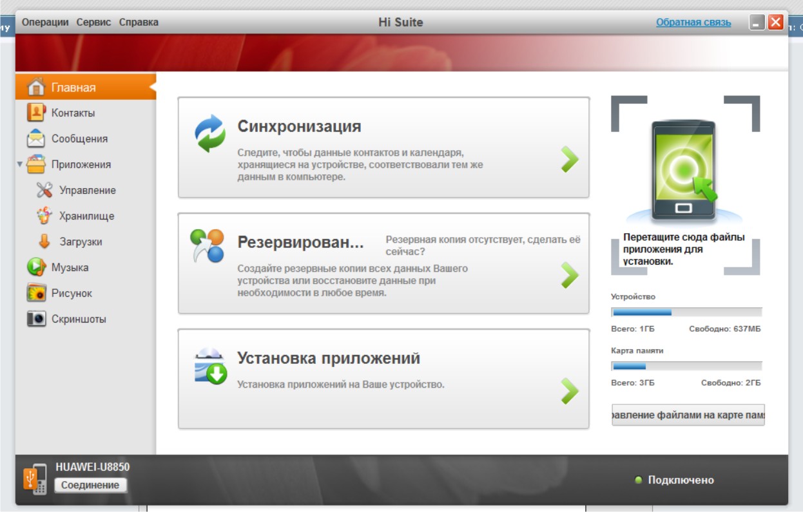
Task: Click the green Подключено status dot
Action: coord(639,480)
